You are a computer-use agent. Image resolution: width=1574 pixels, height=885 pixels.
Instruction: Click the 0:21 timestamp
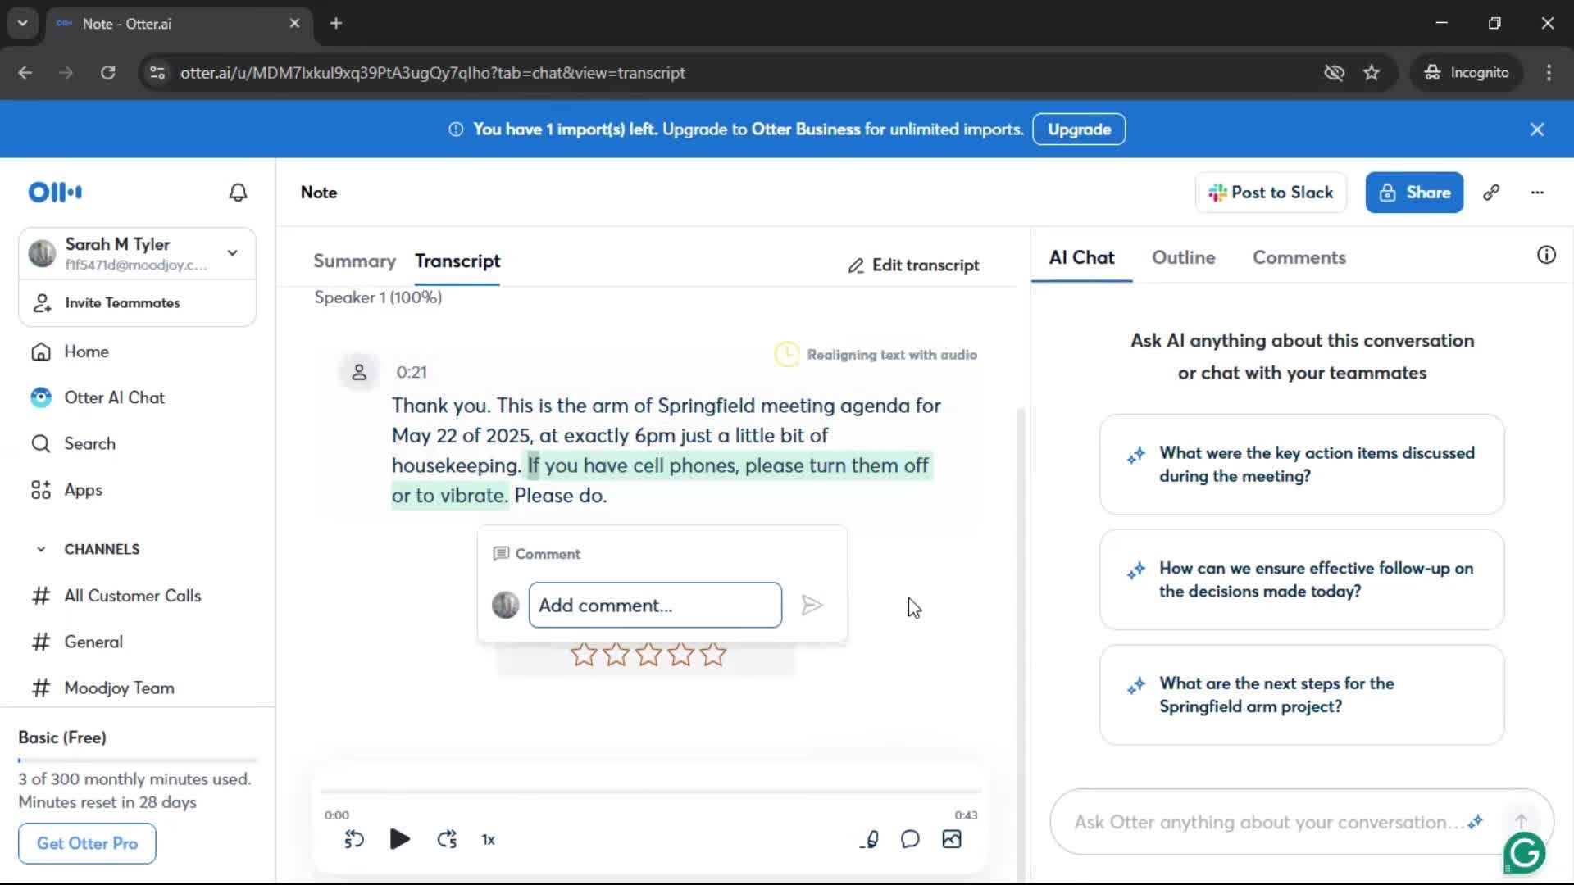point(412,372)
